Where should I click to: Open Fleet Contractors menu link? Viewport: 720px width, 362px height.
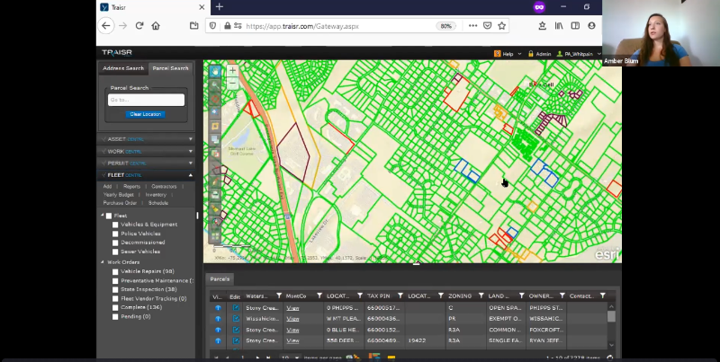pos(164,187)
